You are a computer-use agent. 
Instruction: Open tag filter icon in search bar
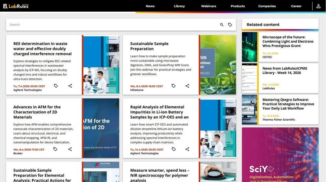[230, 25]
